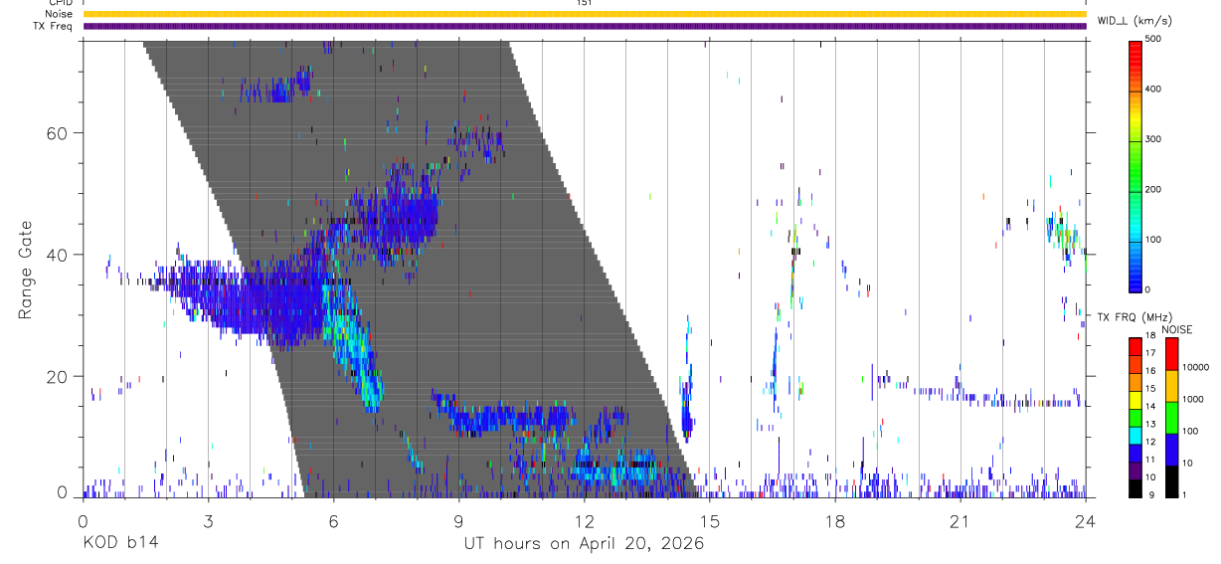Click the 'TX Freq' row label at top
This screenshot has height=564, width=1221.
click(55, 26)
